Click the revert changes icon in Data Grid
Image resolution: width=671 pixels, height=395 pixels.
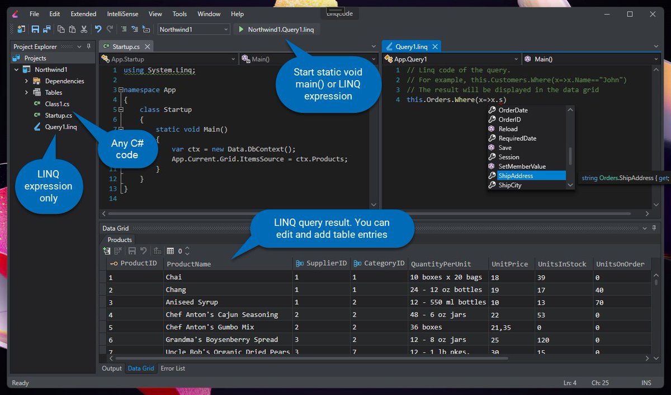(x=144, y=251)
